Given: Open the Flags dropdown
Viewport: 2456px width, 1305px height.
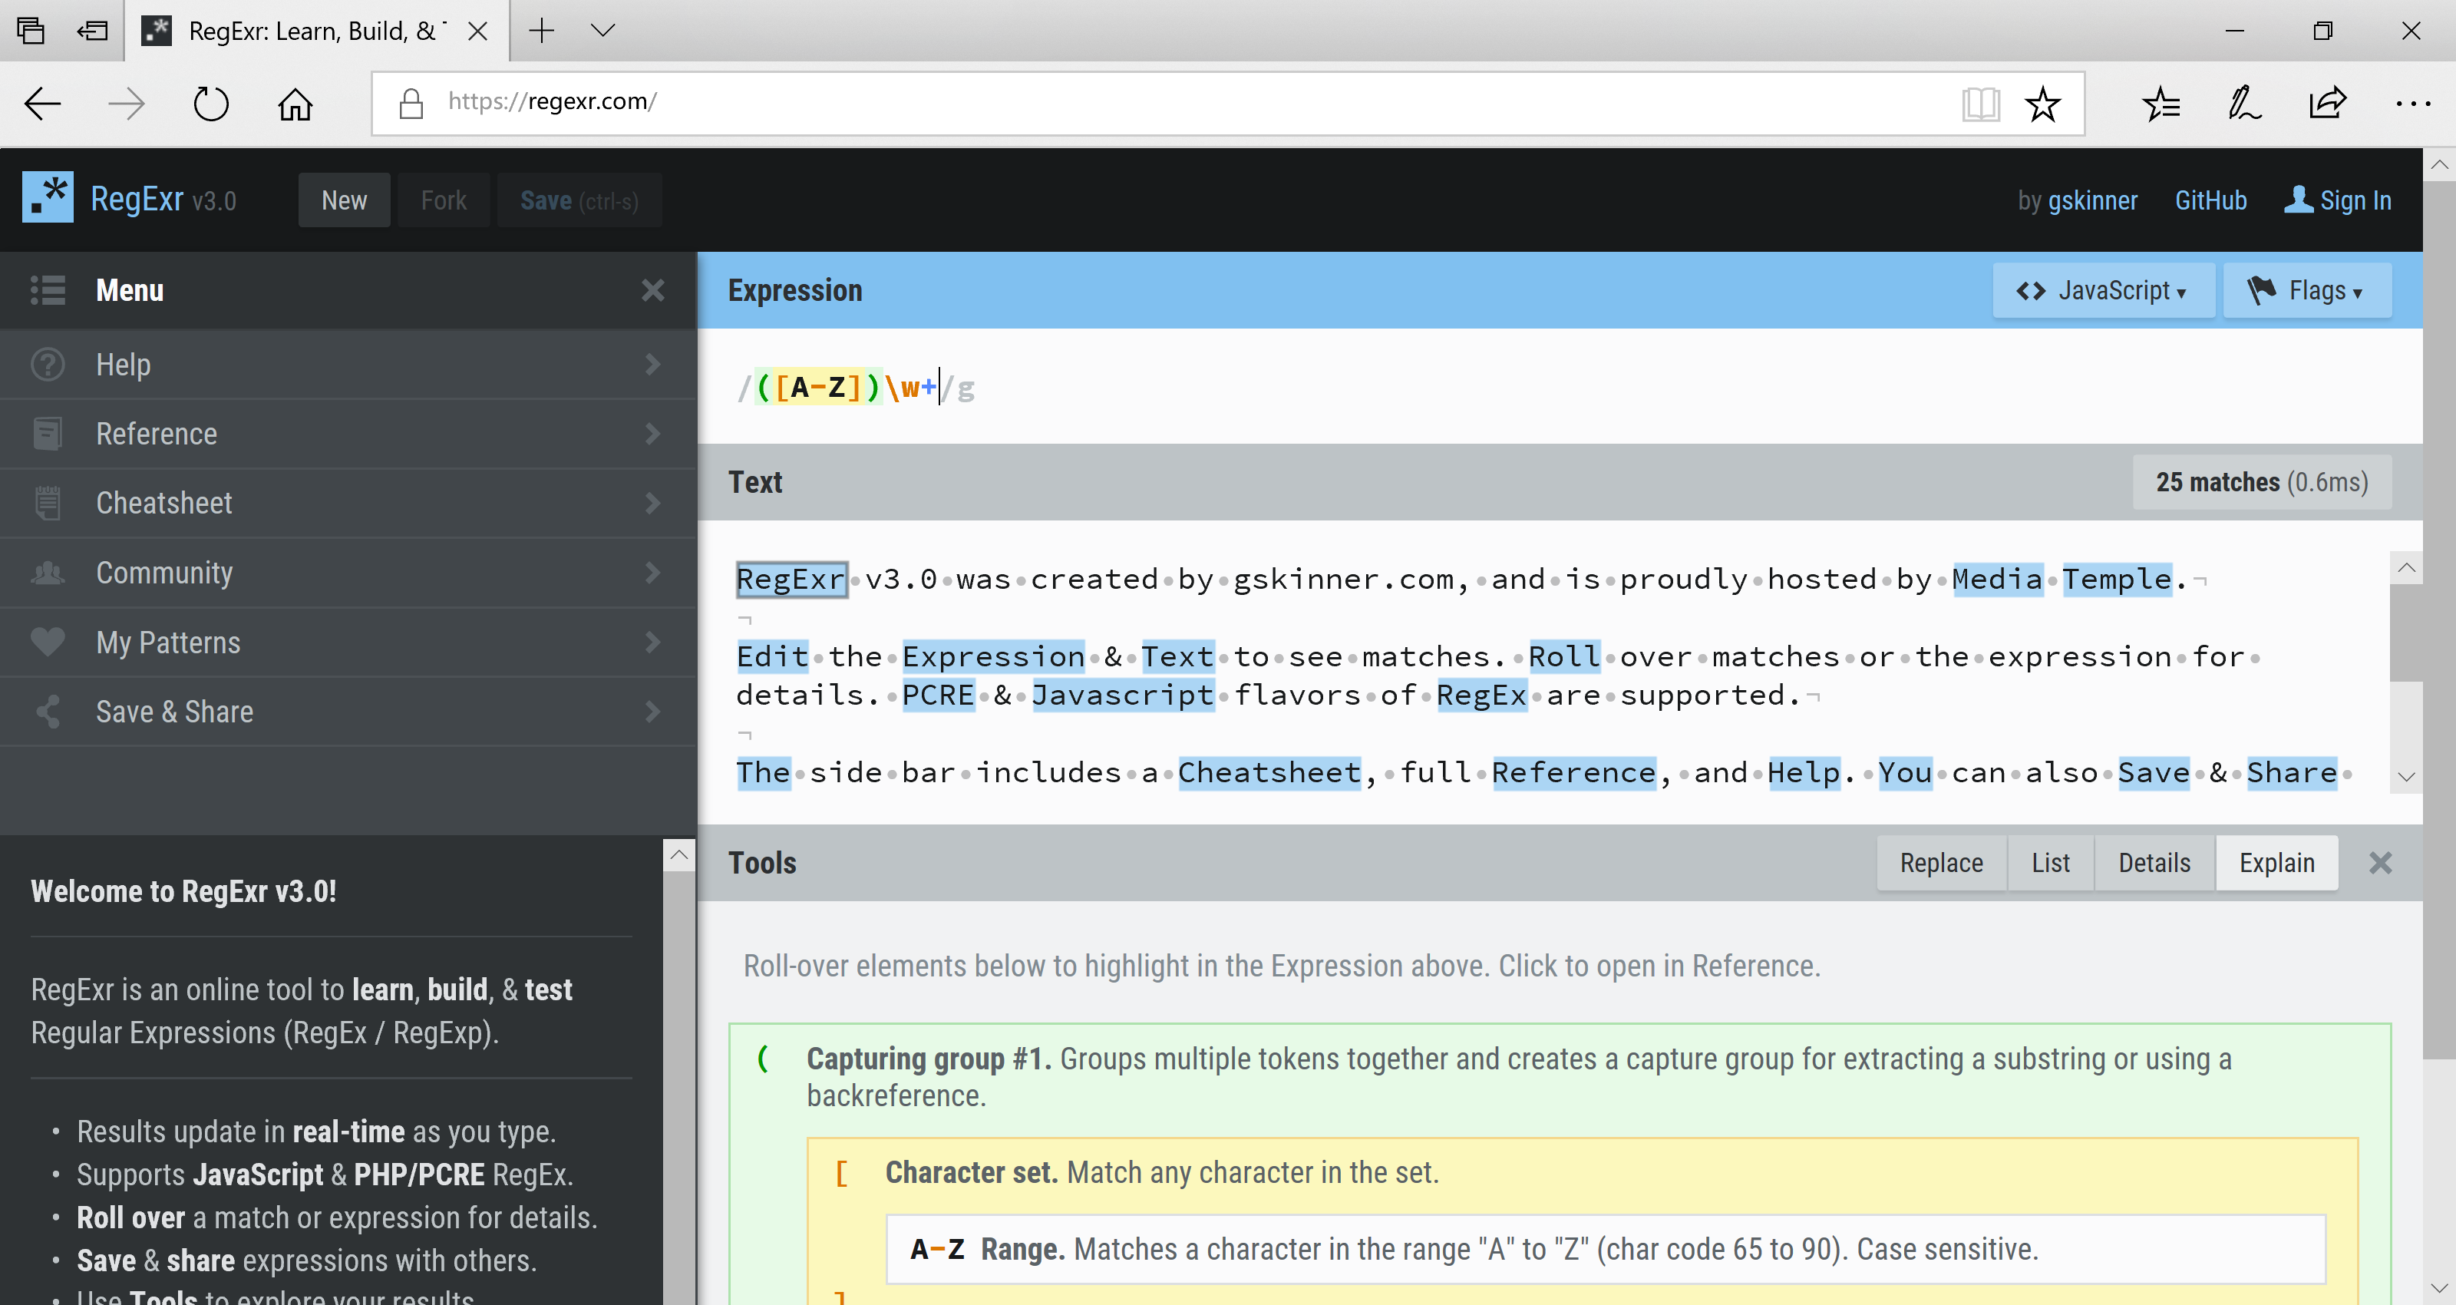Looking at the screenshot, I should point(2306,290).
